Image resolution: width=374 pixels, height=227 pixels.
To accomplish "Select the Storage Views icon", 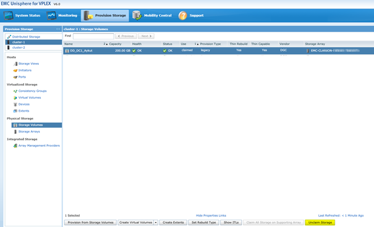I will 15,64.
